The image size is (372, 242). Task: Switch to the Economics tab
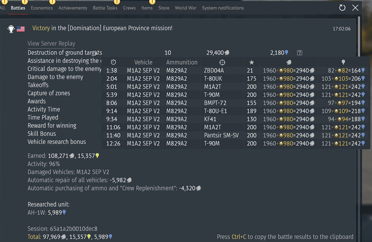coord(42,8)
